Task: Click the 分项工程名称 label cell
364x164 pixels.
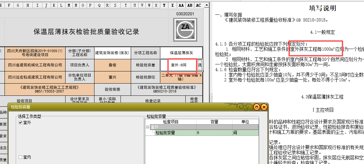Action: [146, 53]
